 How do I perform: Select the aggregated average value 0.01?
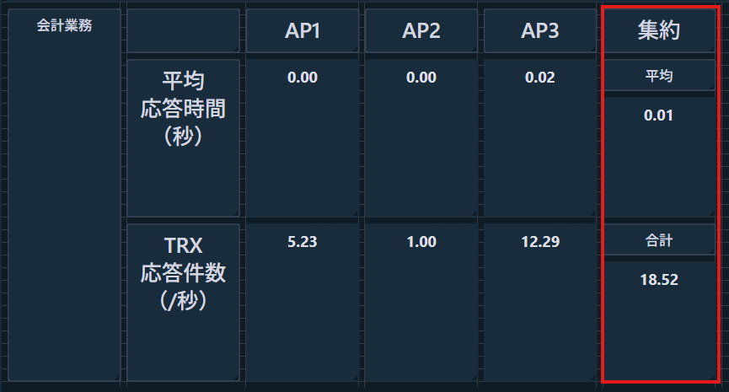[x=658, y=115]
